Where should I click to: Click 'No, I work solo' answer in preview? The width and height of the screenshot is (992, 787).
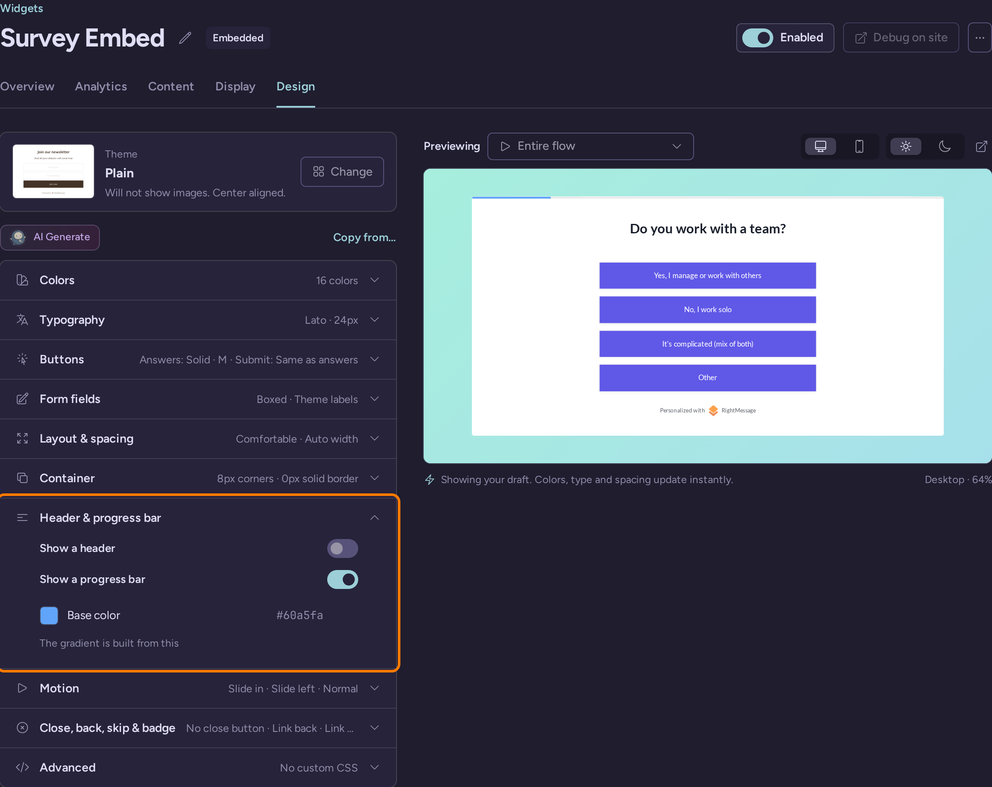point(707,310)
